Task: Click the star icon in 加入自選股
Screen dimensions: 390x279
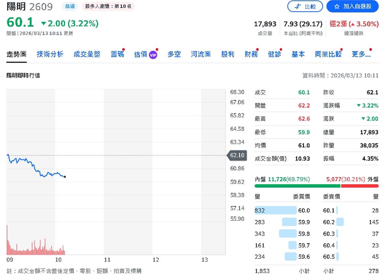Action: point(336,6)
